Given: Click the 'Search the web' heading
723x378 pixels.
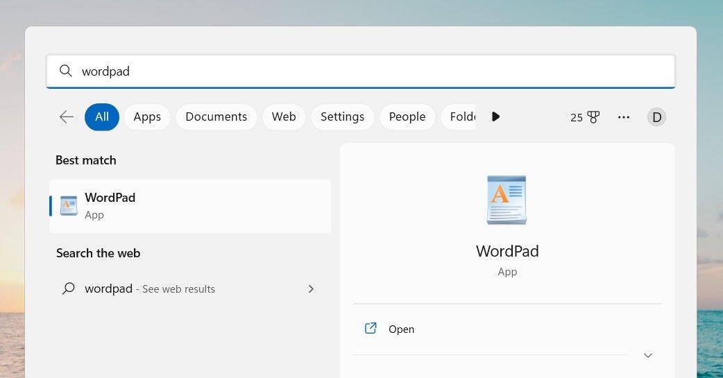Looking at the screenshot, I should 99,253.
